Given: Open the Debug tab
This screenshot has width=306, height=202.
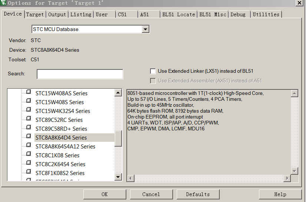Looking at the screenshot, I should [x=238, y=14].
